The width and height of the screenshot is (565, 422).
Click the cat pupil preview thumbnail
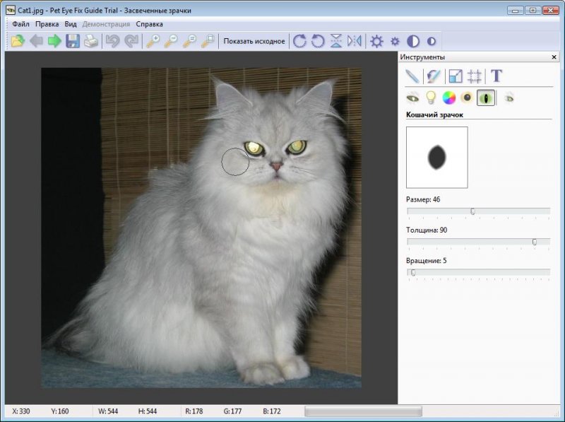pyautogui.click(x=436, y=157)
